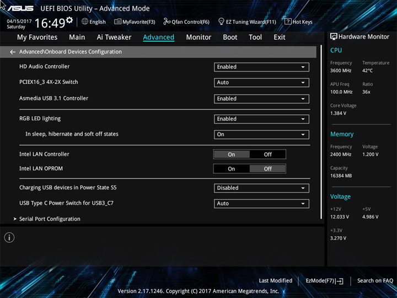
Task: Click the settings list vertical scrollbar
Action: pos(321,132)
